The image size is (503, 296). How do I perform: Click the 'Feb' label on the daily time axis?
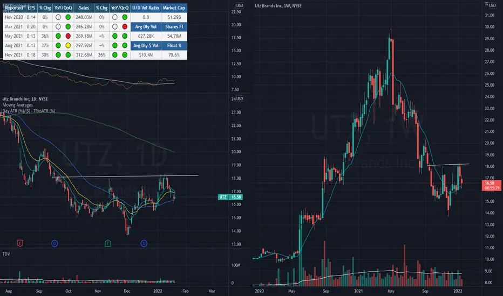(186, 291)
